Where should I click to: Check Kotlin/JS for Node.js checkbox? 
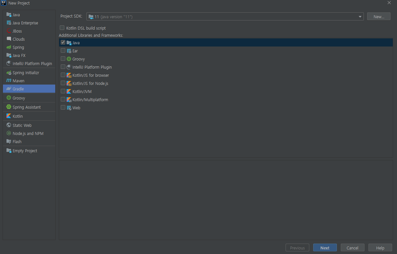coord(63,83)
